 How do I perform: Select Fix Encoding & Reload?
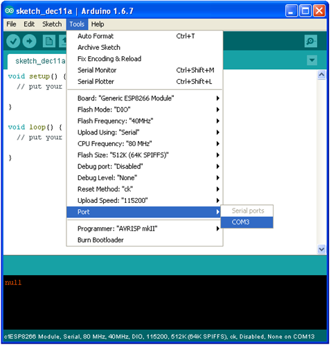(145, 59)
